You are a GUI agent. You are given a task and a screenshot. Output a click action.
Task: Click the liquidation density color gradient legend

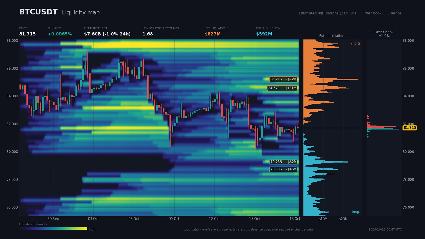point(53,228)
